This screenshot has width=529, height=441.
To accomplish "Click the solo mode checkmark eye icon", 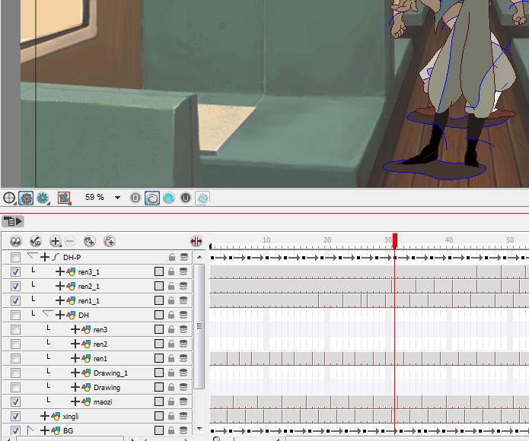I will 36,241.
